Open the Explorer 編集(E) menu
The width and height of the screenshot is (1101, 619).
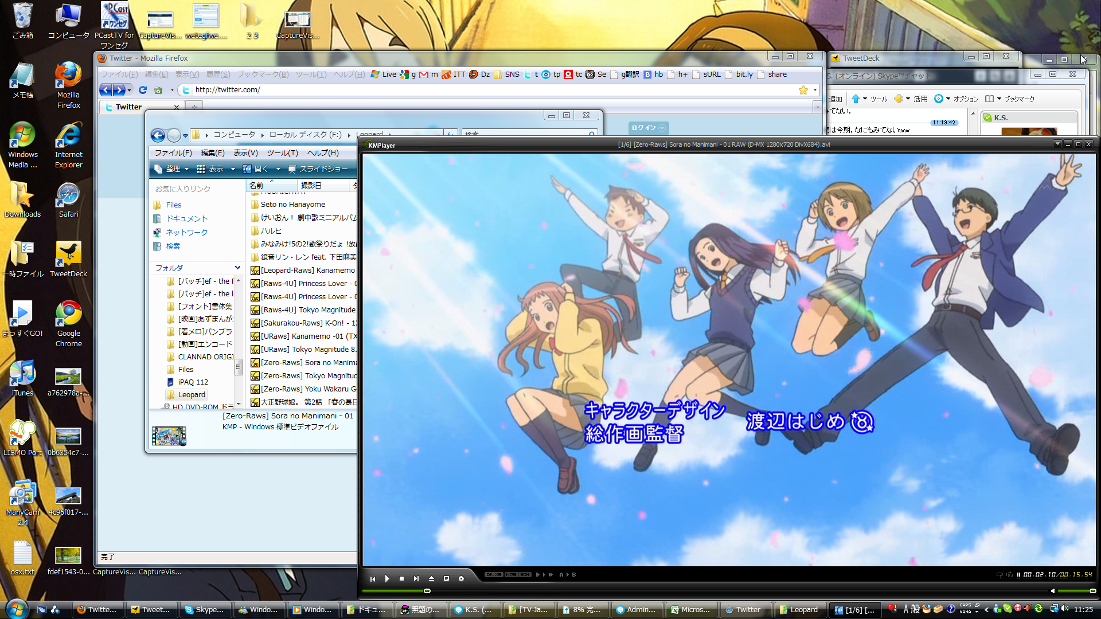(x=213, y=153)
